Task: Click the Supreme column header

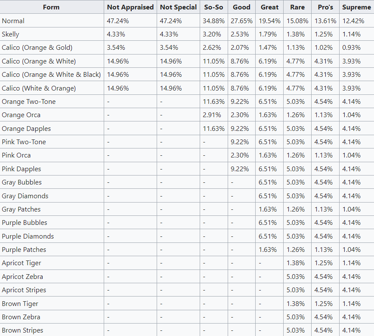Action: 357,7
